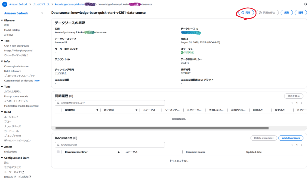Open Batch inference

click(13, 71)
